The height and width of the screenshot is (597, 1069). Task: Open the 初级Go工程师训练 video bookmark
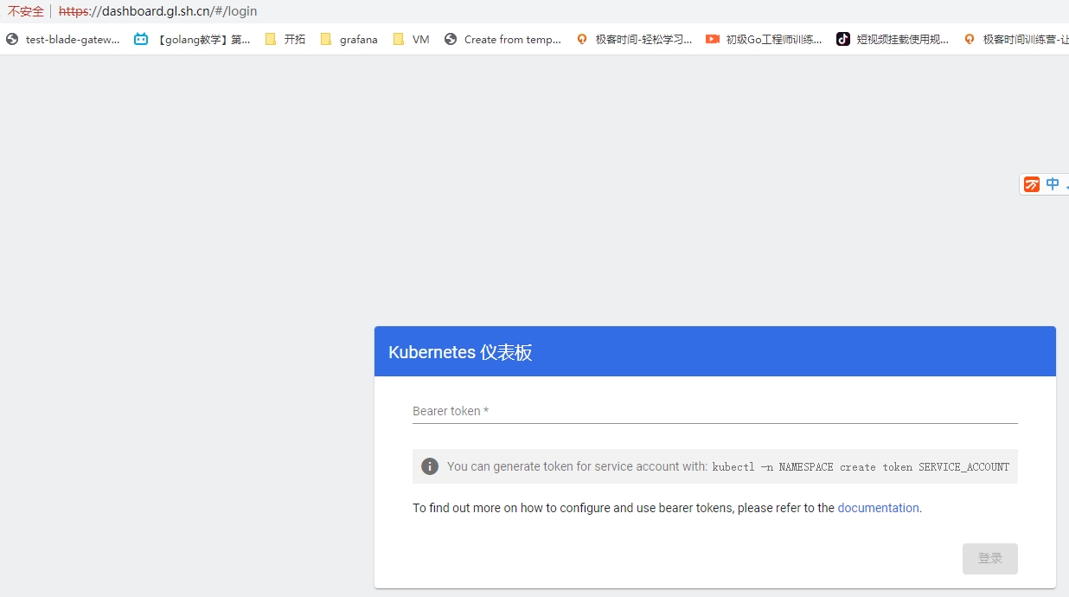(765, 39)
